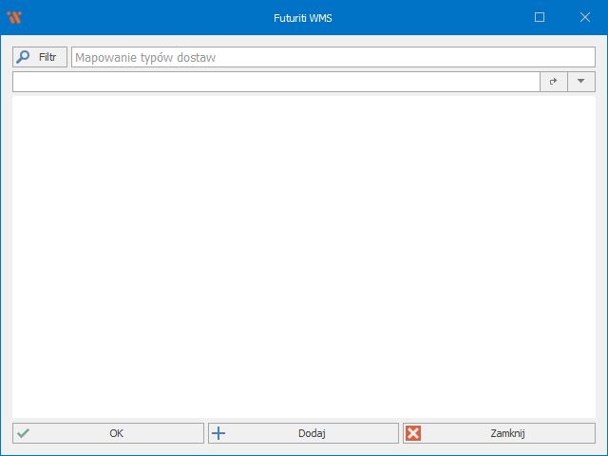
Task: Click the small arrow icon beside the dropdown
Action: 554,82
